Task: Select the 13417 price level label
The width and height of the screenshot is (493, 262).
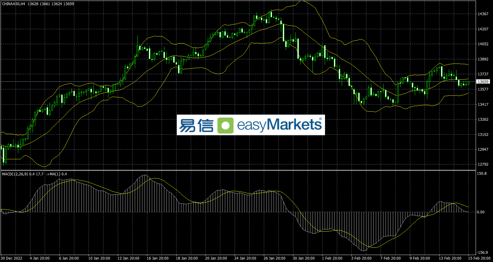Action: tap(483, 105)
